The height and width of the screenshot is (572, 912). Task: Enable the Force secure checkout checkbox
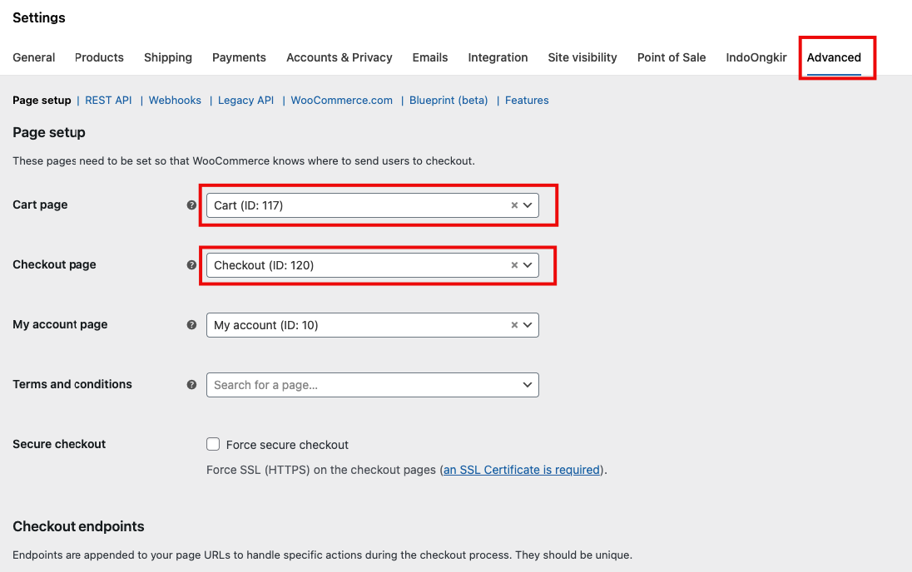point(213,444)
